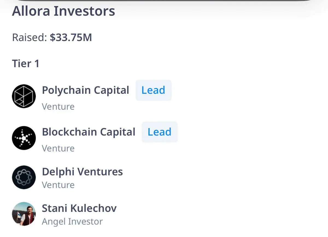Viewport: 328px width, 237px height.
Task: Click the Tier 1 section heading
Action: [26, 64]
